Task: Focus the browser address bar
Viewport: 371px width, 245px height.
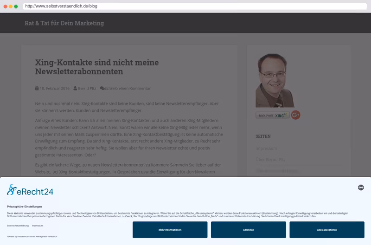Action: click(x=195, y=6)
